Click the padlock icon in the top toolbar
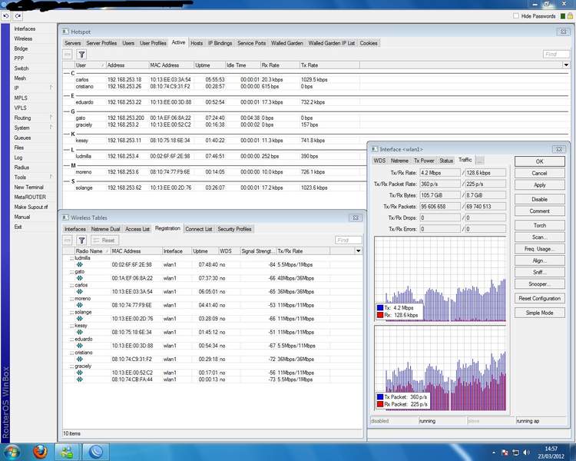The width and height of the screenshot is (576, 461). 570,16
